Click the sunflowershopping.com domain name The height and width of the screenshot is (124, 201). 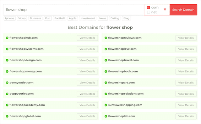(125, 105)
